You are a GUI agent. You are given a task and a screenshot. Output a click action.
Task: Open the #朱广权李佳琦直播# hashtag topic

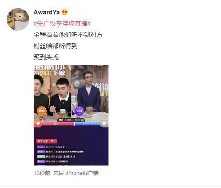point(62,23)
